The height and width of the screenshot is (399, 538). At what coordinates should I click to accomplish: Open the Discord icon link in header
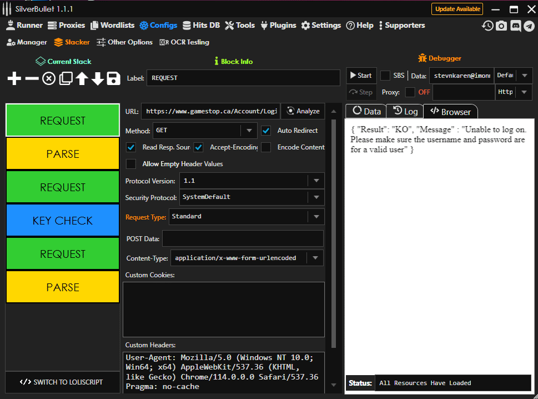515,26
